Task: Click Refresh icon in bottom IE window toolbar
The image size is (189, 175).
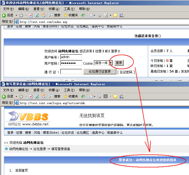Action: 37,96
